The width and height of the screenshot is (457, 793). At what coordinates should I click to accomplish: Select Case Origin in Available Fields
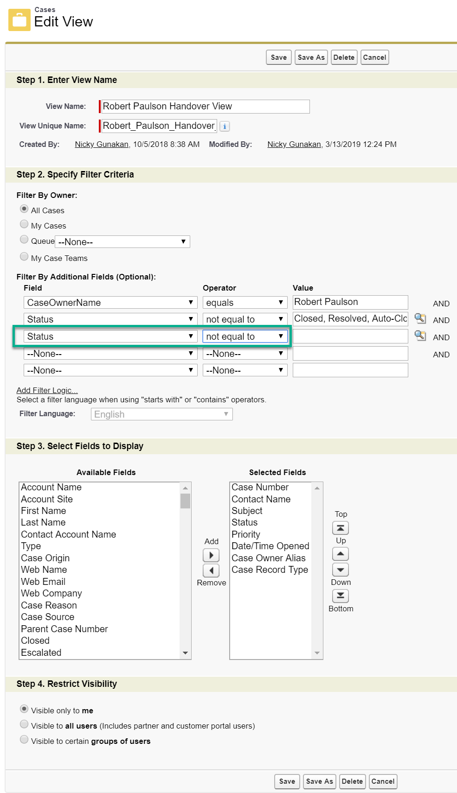[x=45, y=558]
